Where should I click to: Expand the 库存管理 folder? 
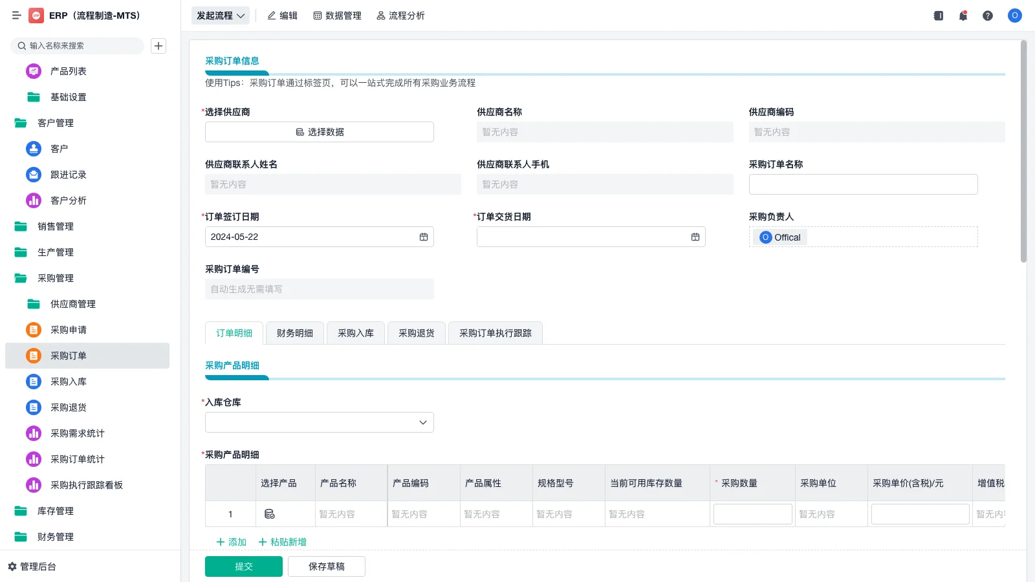(x=55, y=511)
